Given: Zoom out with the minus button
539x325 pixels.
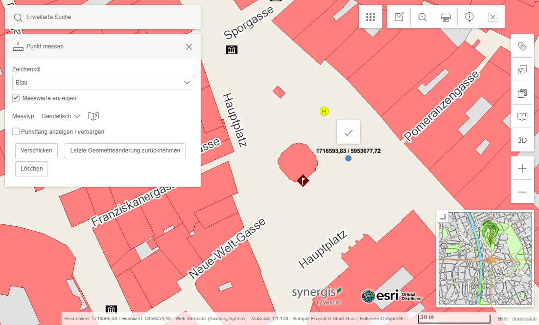Looking at the screenshot, I should (522, 192).
